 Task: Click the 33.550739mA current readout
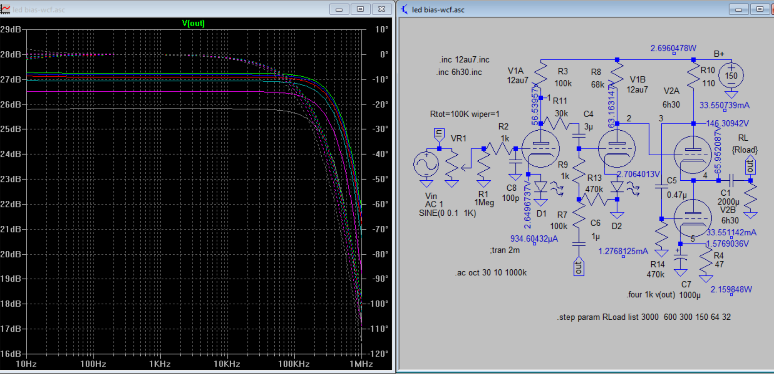(724, 105)
